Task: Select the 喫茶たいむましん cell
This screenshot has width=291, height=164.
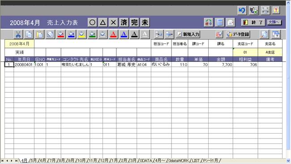Action: (75, 65)
